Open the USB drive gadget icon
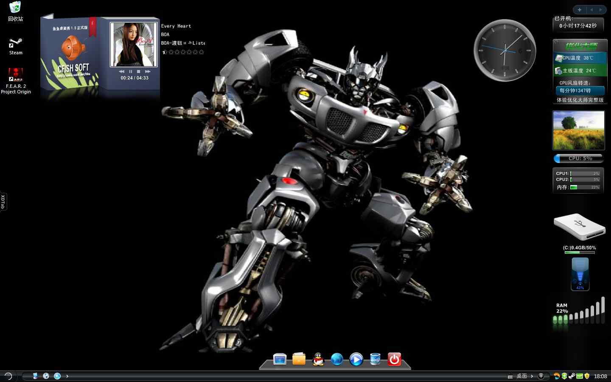The width and height of the screenshot is (611, 382). pyautogui.click(x=579, y=227)
